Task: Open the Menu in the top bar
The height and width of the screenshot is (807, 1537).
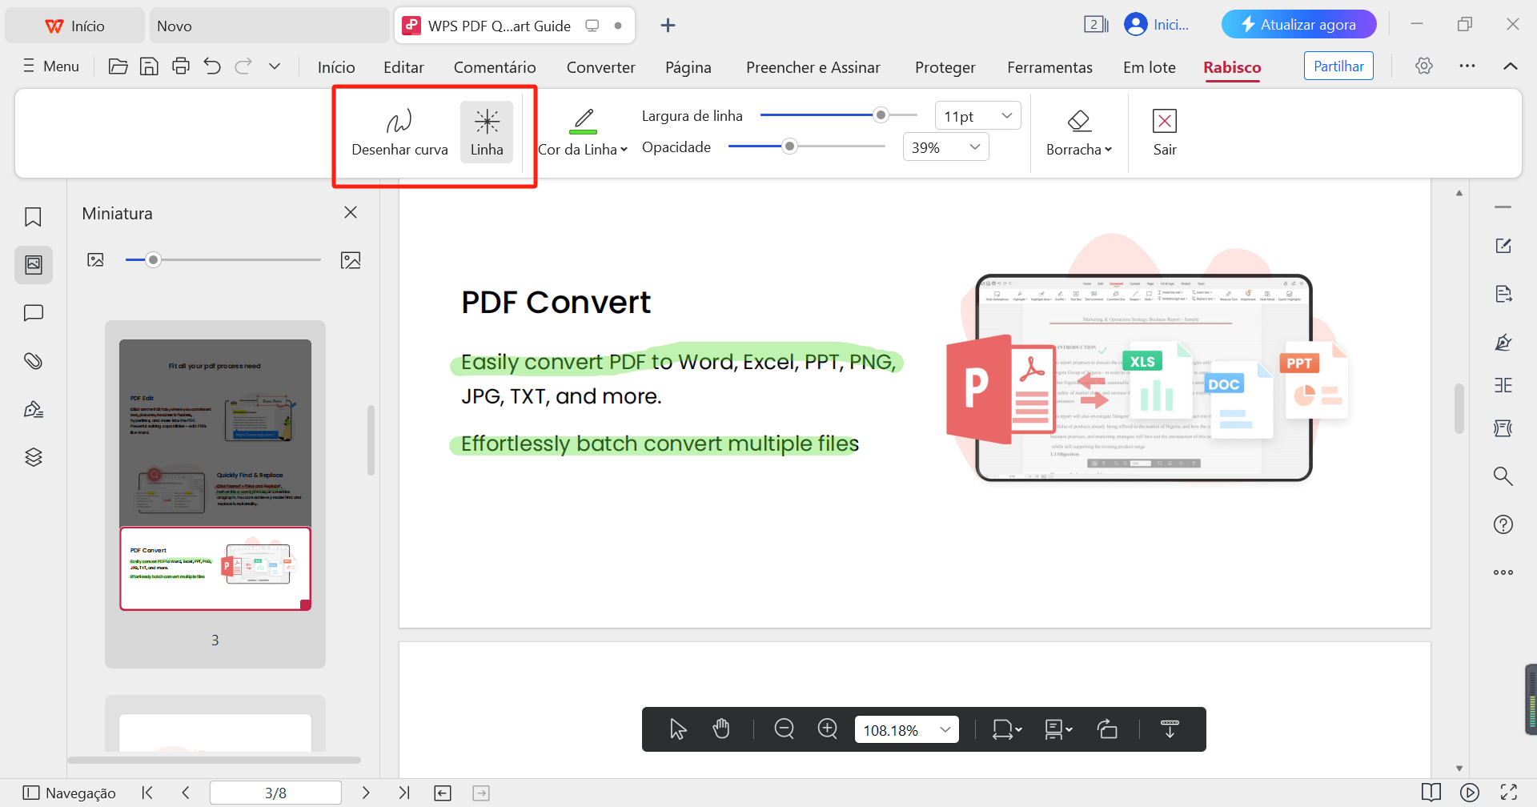Action: pos(50,66)
